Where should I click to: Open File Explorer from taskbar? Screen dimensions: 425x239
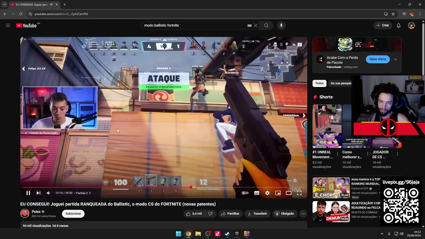(198, 234)
